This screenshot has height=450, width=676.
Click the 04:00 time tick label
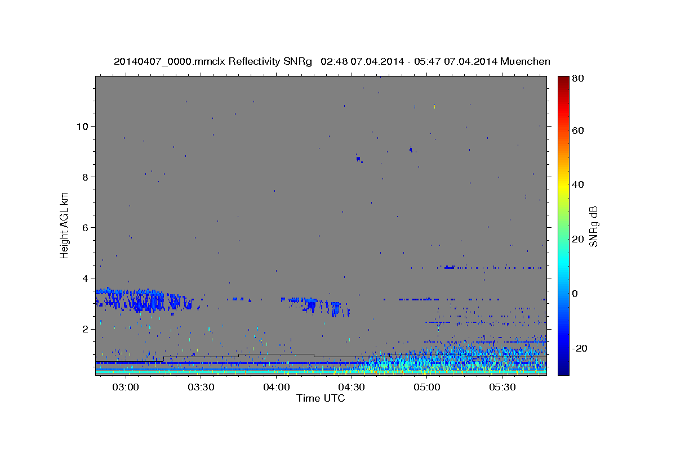(277, 388)
